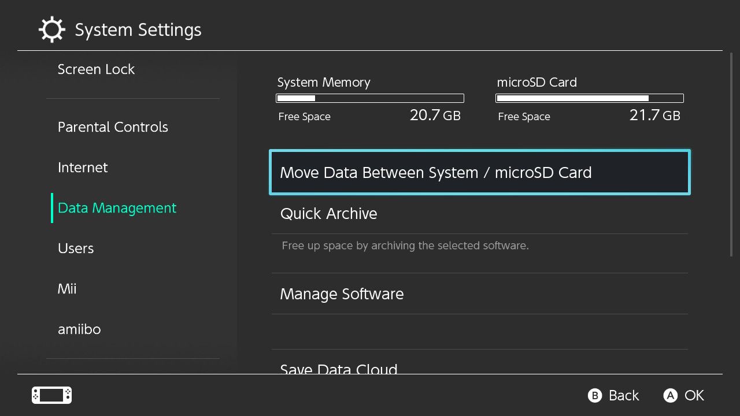Click the System Memory usage bar
This screenshot has width=740, height=416.
point(370,98)
